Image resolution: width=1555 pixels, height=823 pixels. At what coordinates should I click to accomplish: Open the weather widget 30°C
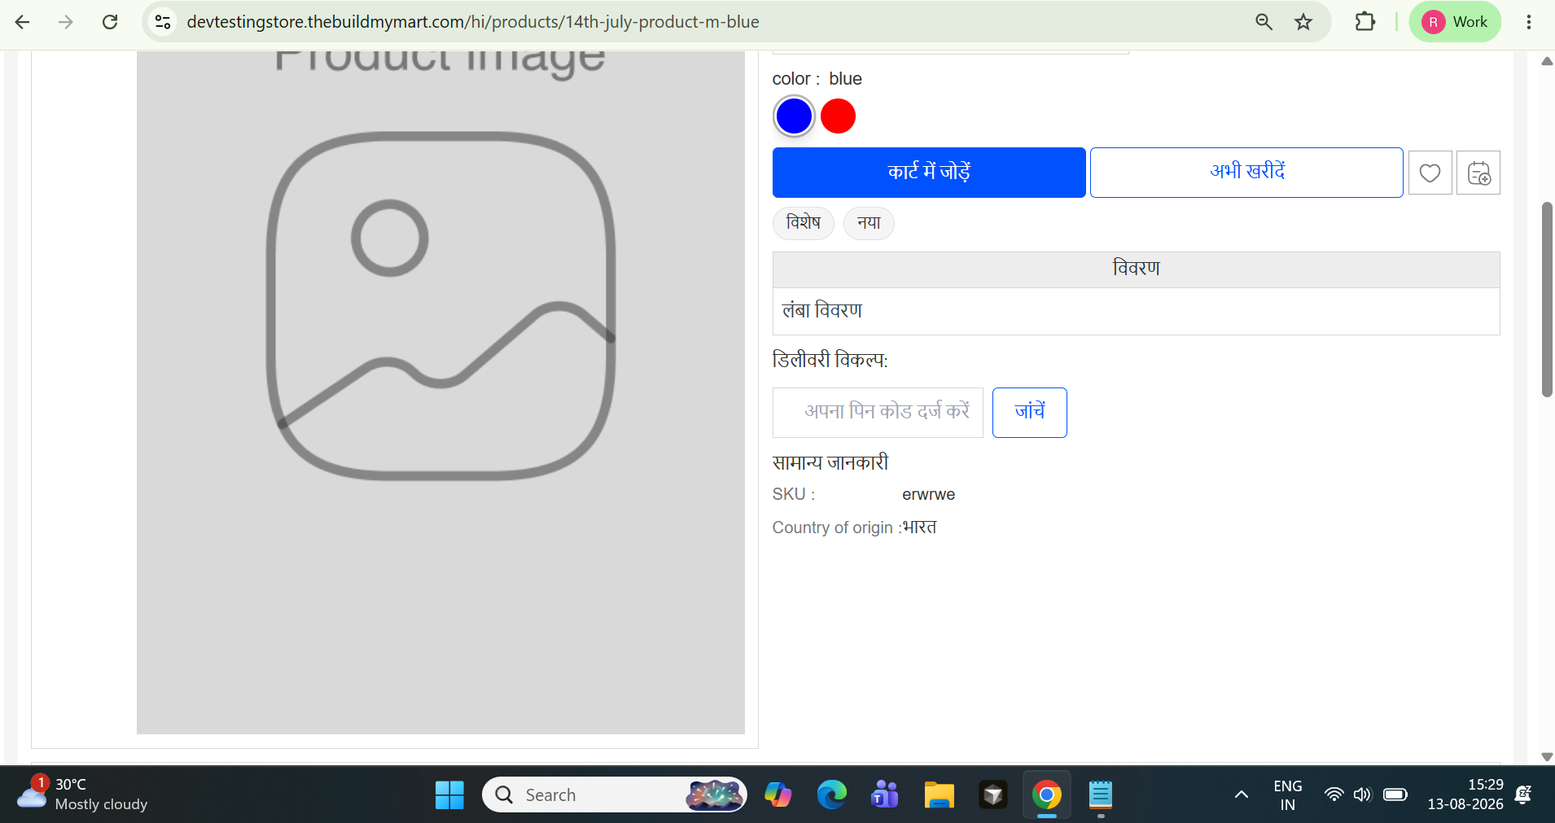(81, 795)
